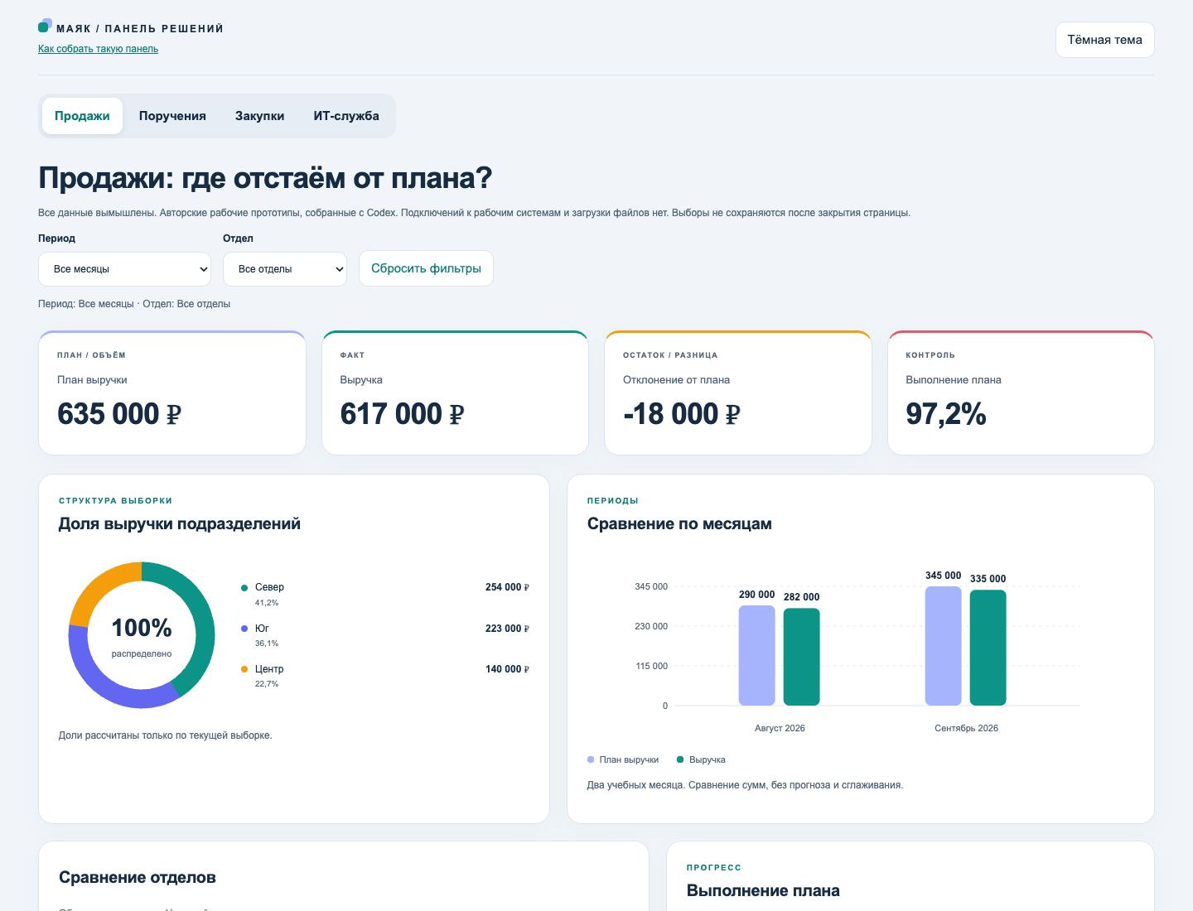
Task: Click the 97,2% plan completion value
Action: pyautogui.click(x=946, y=413)
